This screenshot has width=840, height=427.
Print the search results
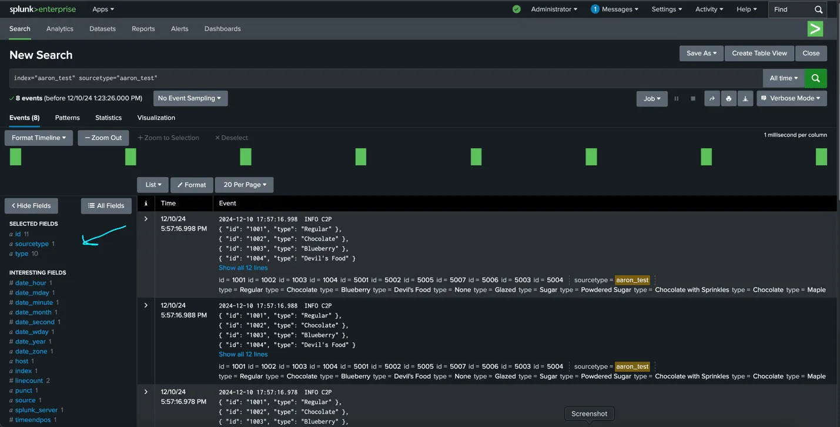[x=728, y=99]
